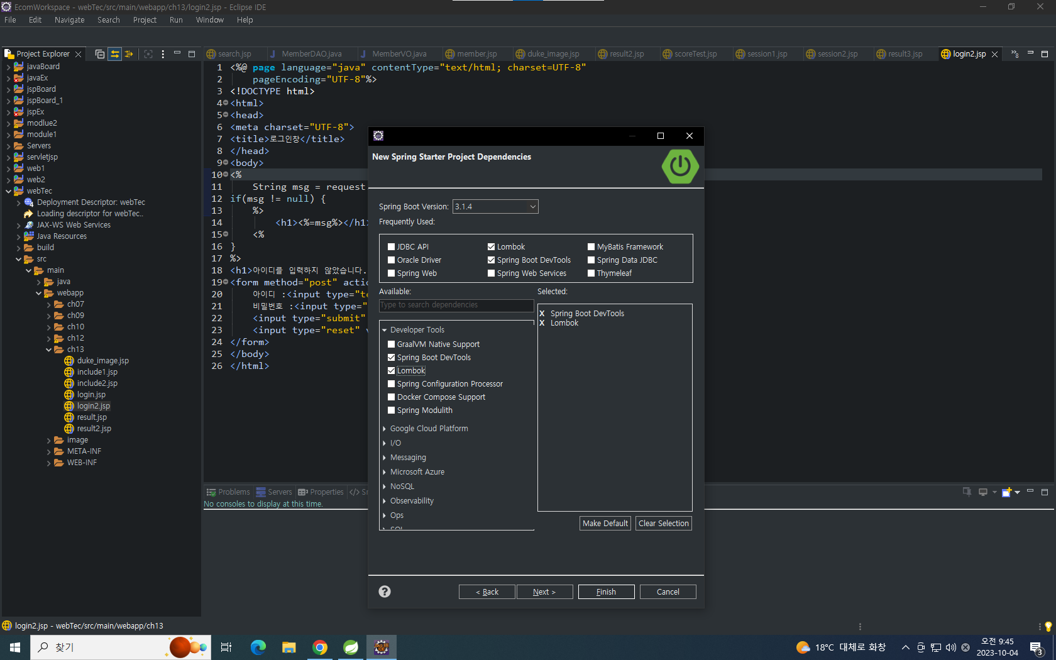Viewport: 1056px width, 660px height.
Task: Open notification center icon
Action: pos(1037,647)
